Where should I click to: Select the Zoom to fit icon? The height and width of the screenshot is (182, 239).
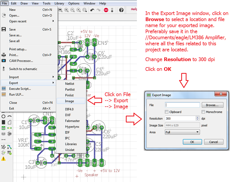pyautogui.click(x=61, y=10)
